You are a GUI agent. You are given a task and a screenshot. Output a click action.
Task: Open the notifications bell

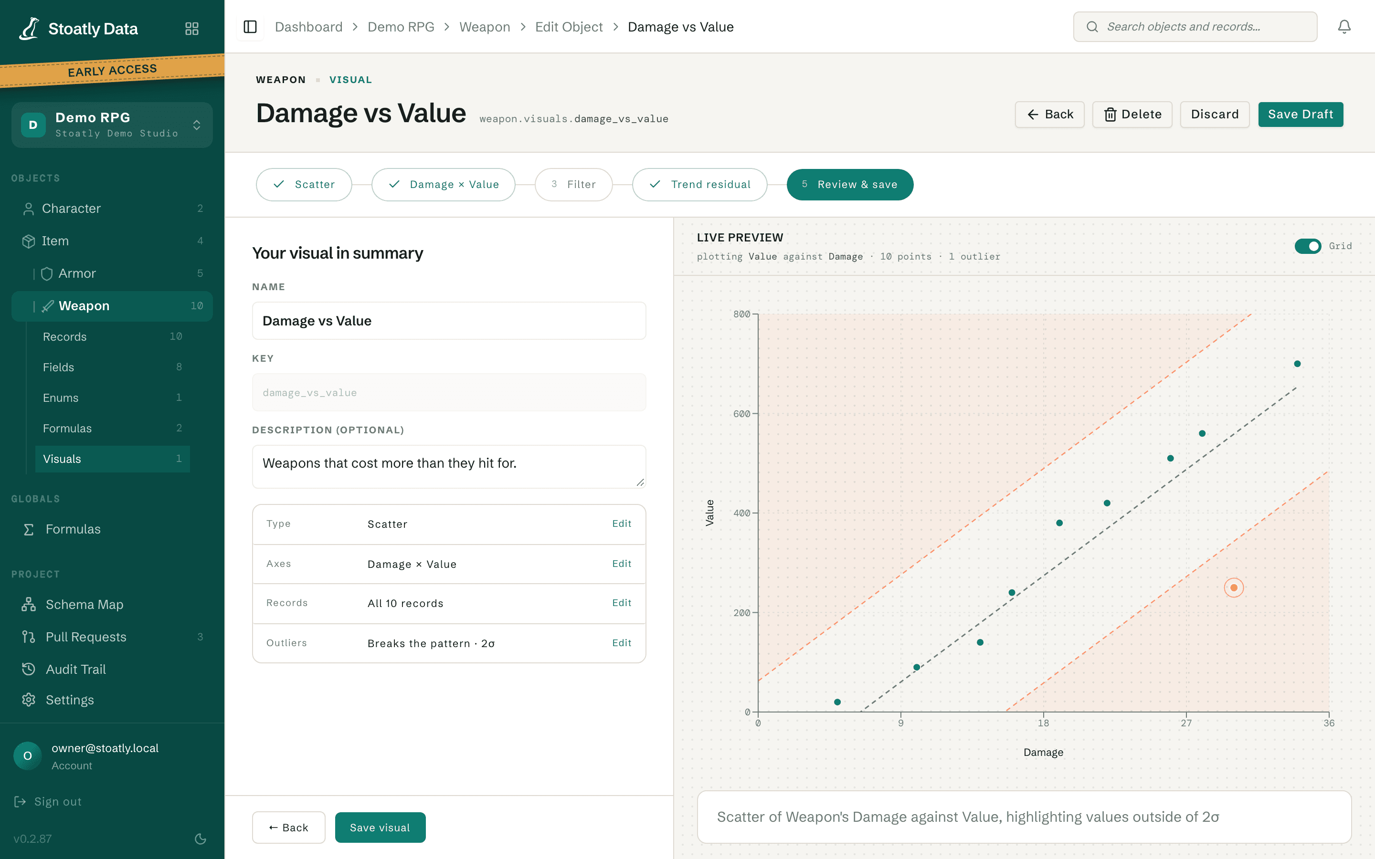1344,27
